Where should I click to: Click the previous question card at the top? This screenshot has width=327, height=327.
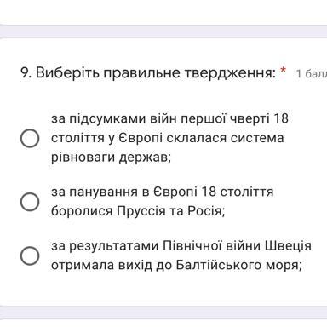coord(163,12)
